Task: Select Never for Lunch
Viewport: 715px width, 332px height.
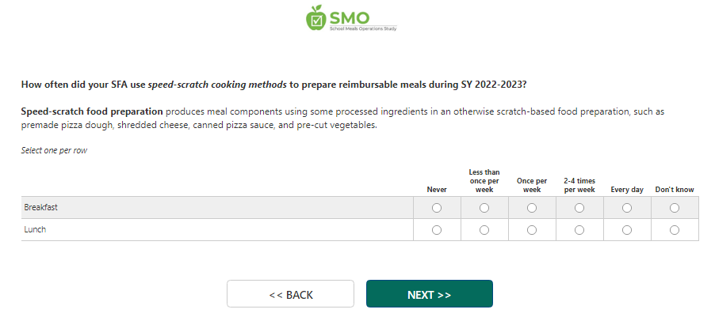Action: coord(437,230)
